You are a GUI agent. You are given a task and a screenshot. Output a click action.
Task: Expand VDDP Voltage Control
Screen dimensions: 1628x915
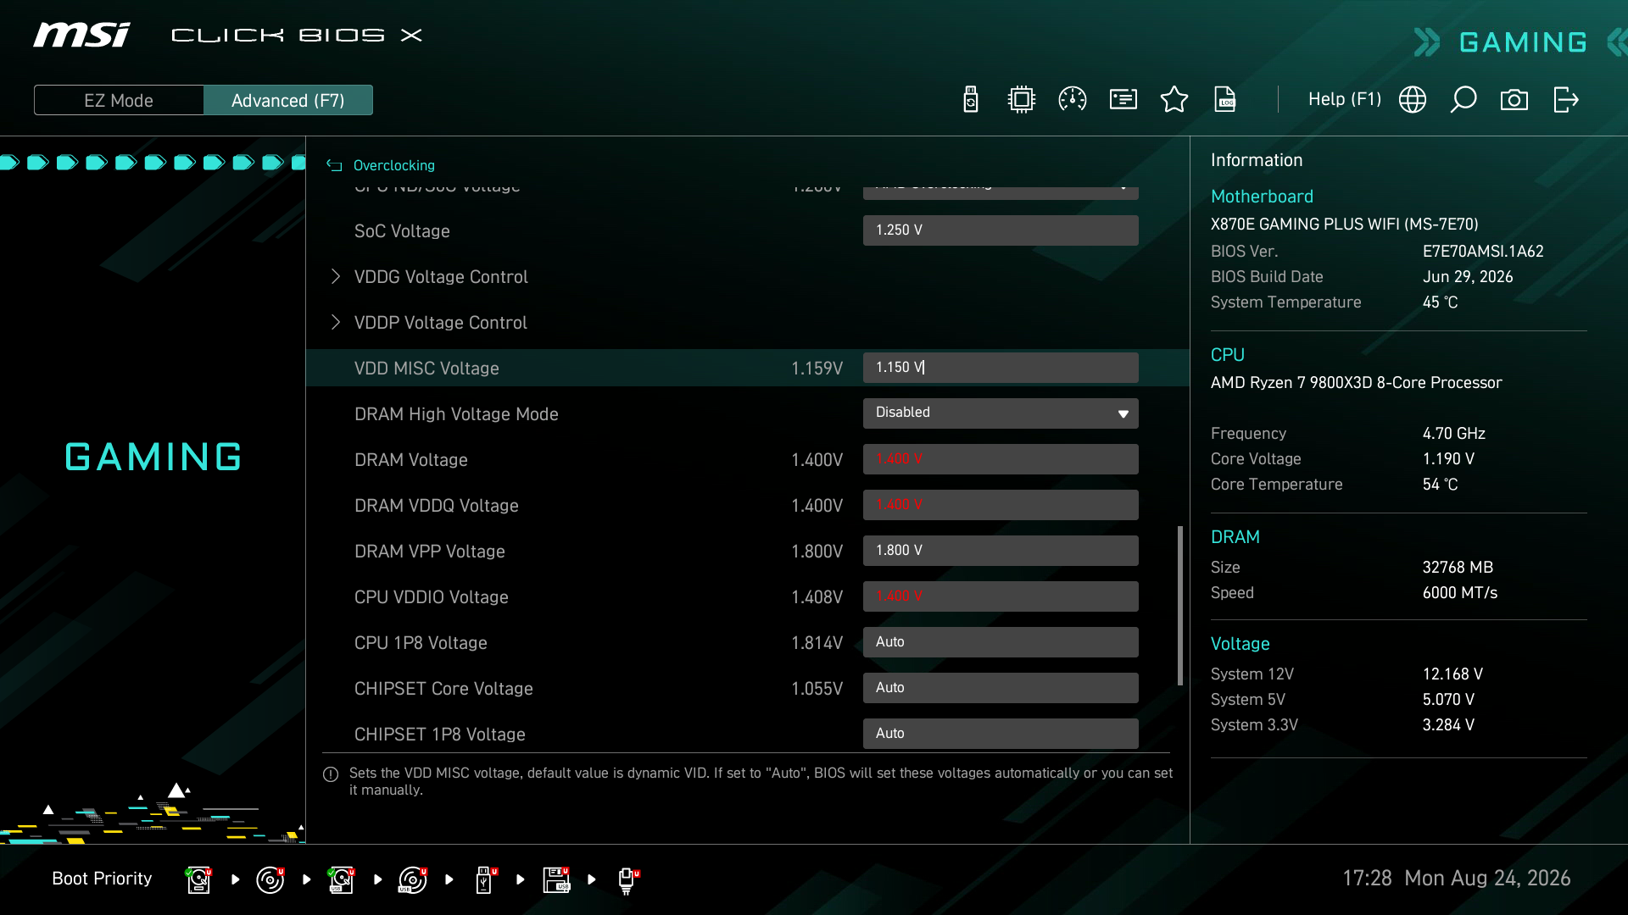(x=440, y=323)
